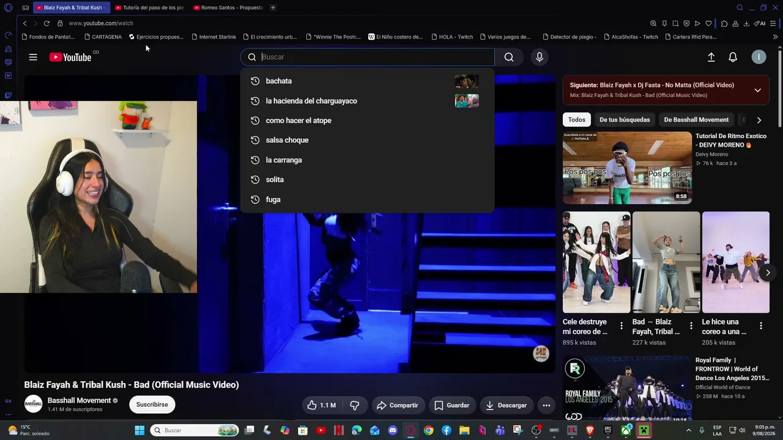Go to the YouTube home logo

click(70, 57)
